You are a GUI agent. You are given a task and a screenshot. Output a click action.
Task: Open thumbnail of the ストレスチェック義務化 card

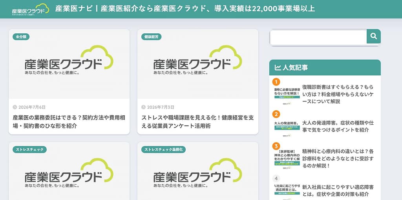(x=198, y=171)
